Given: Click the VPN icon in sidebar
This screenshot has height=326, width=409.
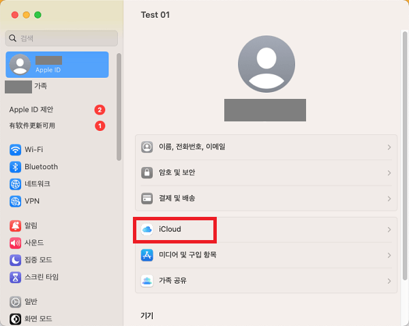Looking at the screenshot, I should (x=16, y=201).
